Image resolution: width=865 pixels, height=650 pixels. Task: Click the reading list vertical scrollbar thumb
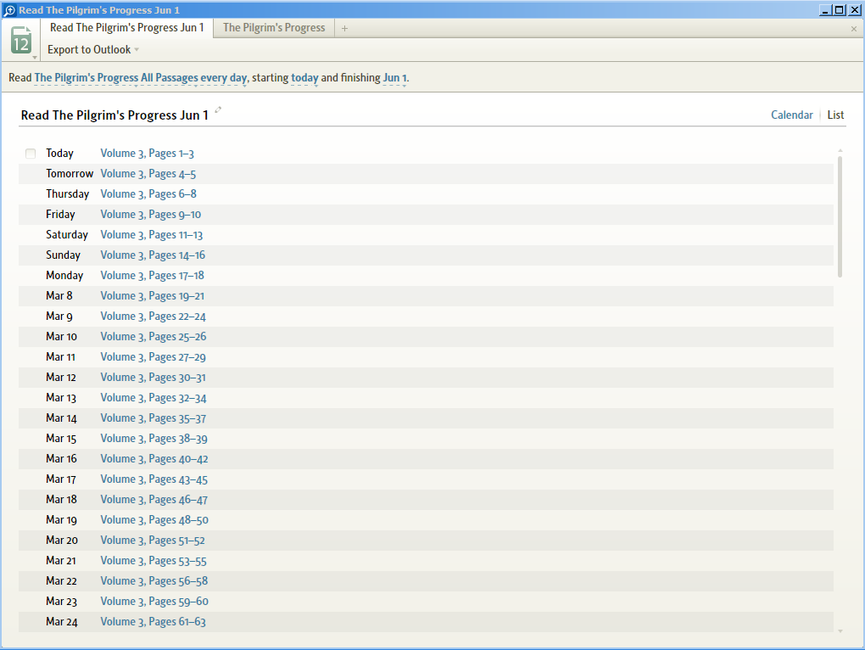[x=840, y=216]
